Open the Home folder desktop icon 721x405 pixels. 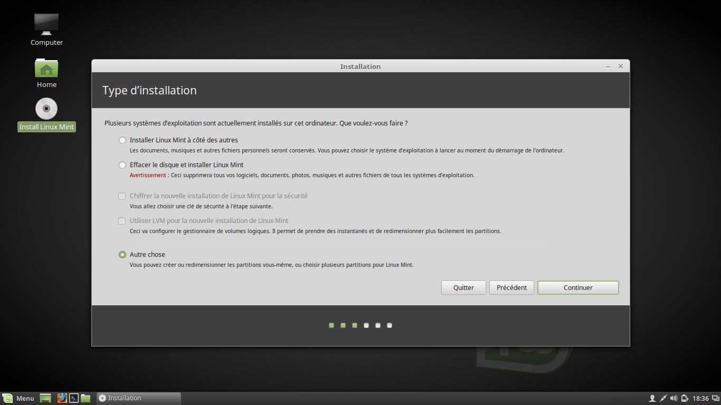[x=46, y=73]
